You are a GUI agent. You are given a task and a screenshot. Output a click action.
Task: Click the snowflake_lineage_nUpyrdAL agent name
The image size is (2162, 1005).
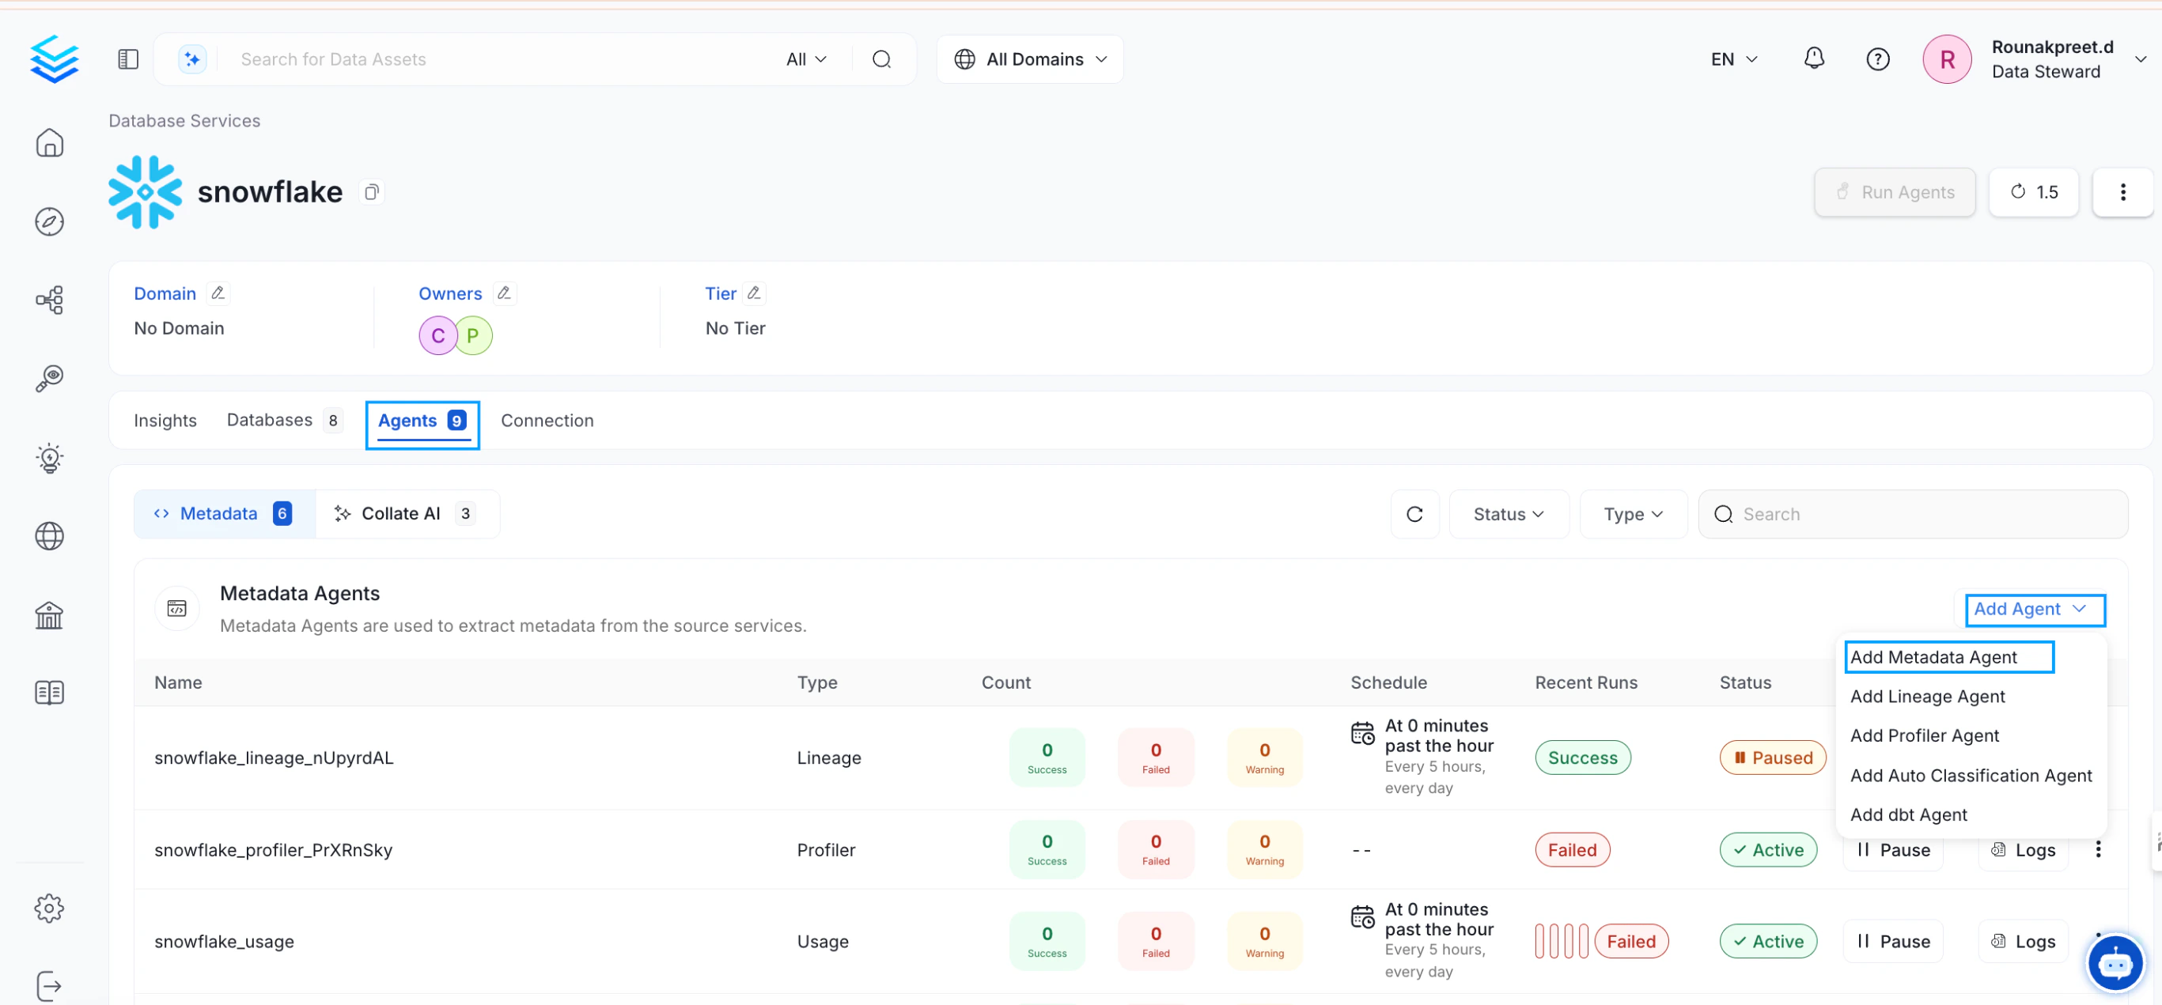[x=274, y=758]
